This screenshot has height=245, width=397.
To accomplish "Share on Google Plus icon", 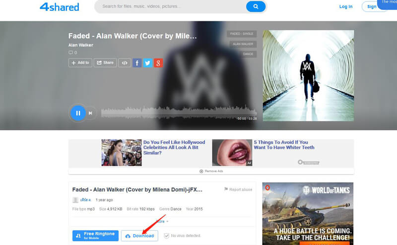I will click(x=158, y=63).
